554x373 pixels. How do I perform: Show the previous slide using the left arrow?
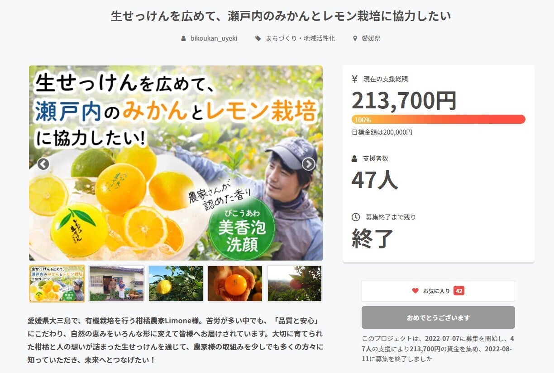point(43,164)
